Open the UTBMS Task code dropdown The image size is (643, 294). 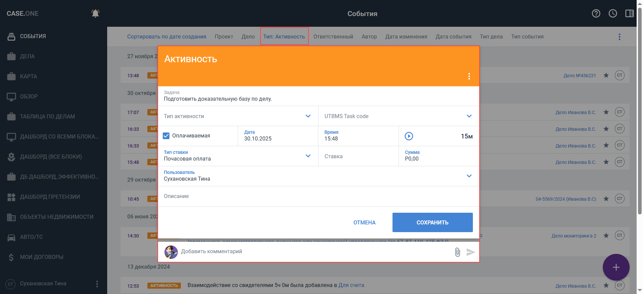pos(469,116)
